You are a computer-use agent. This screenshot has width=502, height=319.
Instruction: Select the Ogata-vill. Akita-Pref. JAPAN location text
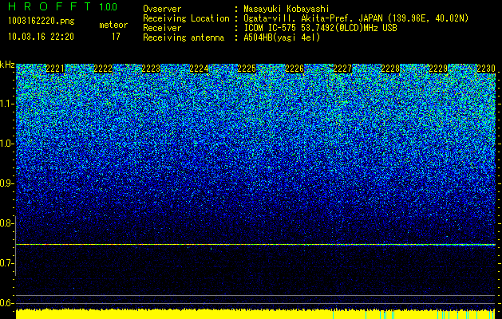356,18
